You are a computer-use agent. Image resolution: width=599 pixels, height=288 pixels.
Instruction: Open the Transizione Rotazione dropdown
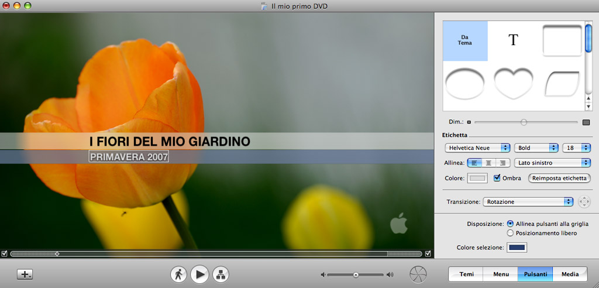click(x=528, y=201)
